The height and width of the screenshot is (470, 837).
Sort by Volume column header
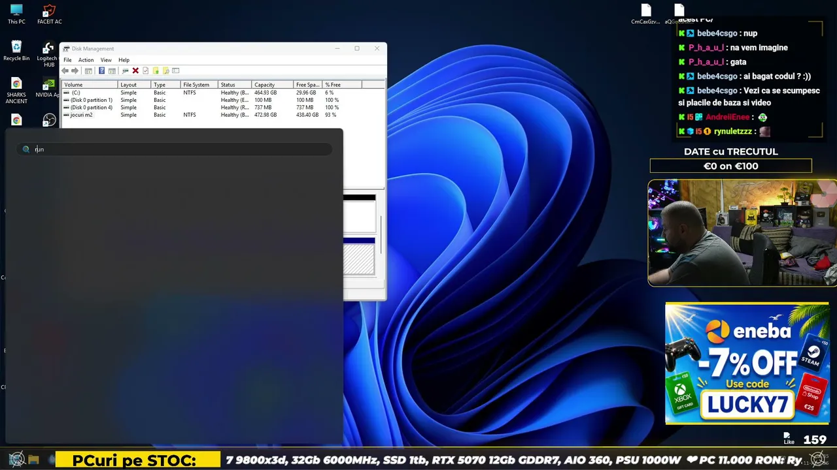pos(90,85)
